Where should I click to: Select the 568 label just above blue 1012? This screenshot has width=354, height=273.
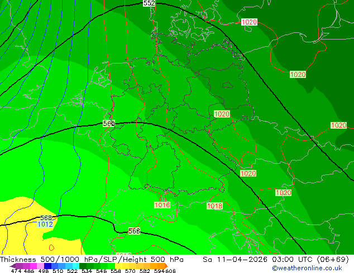pyautogui.click(x=46, y=218)
